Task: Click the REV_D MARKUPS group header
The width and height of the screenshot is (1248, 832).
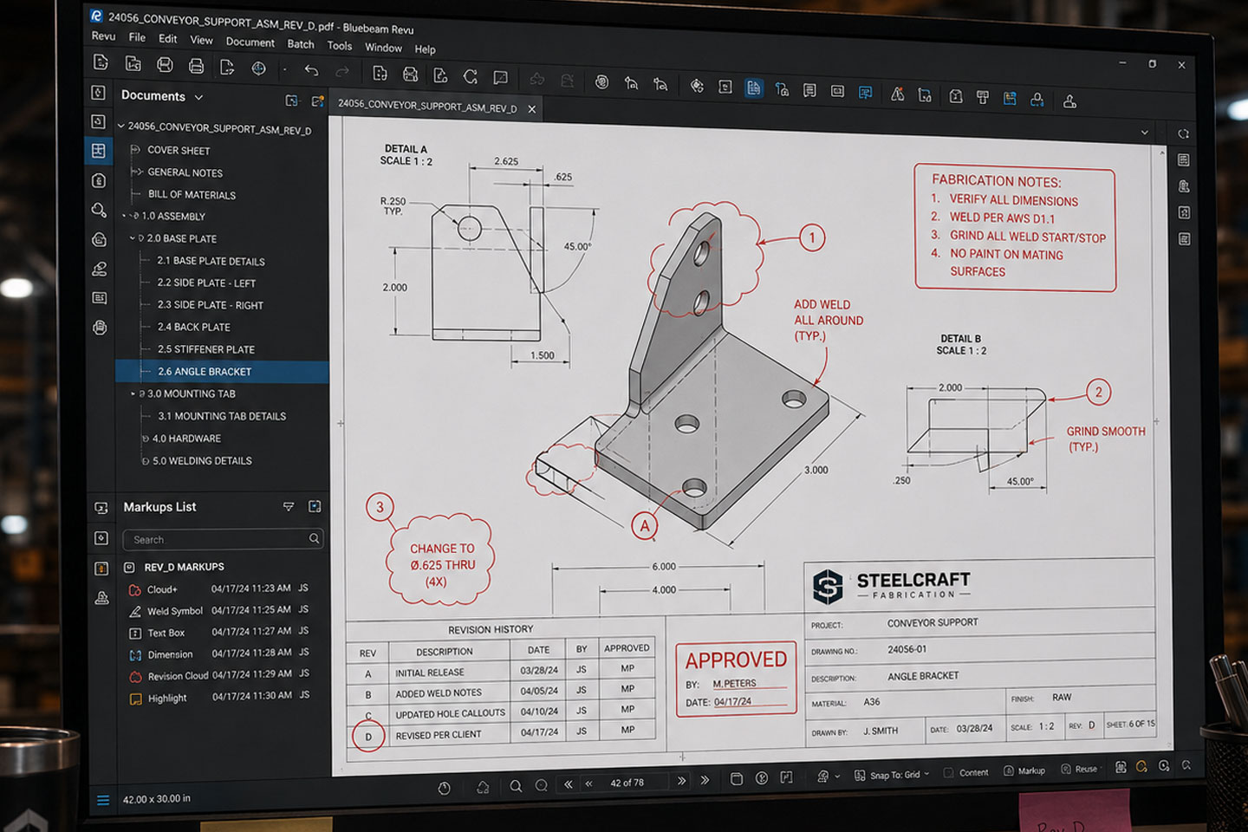Action: [184, 567]
